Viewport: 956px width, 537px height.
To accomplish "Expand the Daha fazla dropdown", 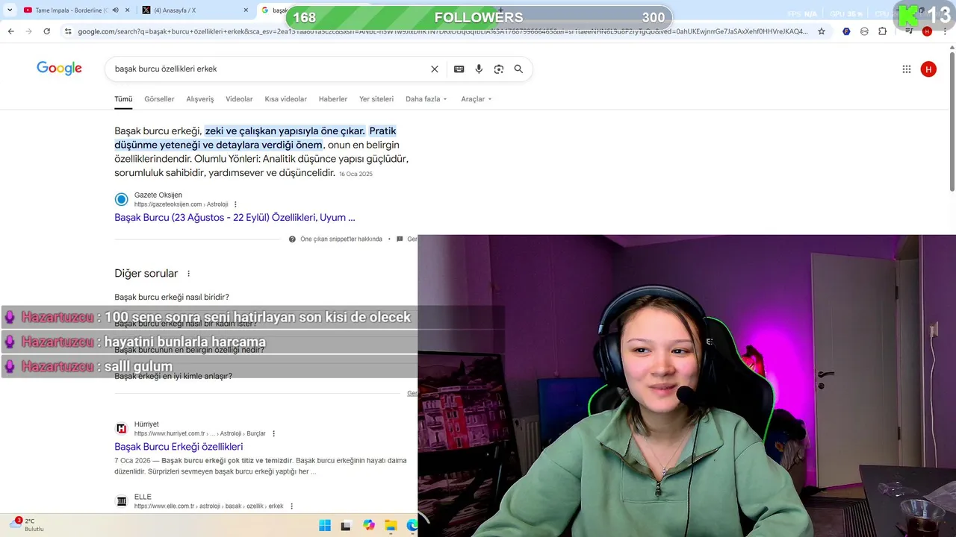I will coord(426,99).
